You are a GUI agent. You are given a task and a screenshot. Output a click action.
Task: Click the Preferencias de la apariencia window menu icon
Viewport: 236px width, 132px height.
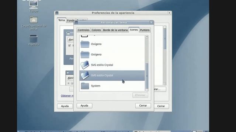point(57,13)
